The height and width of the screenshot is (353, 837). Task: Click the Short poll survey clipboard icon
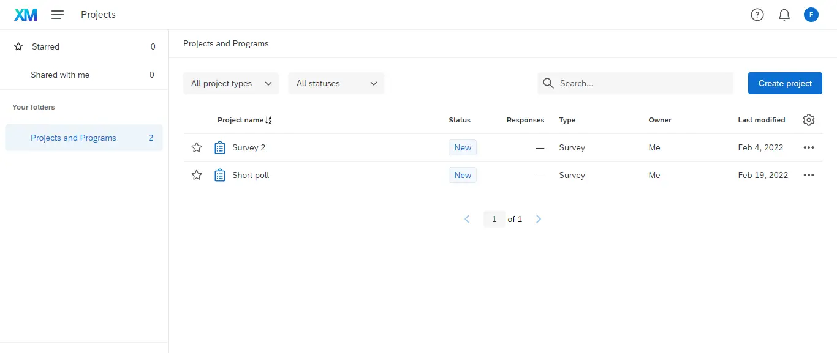click(x=220, y=175)
